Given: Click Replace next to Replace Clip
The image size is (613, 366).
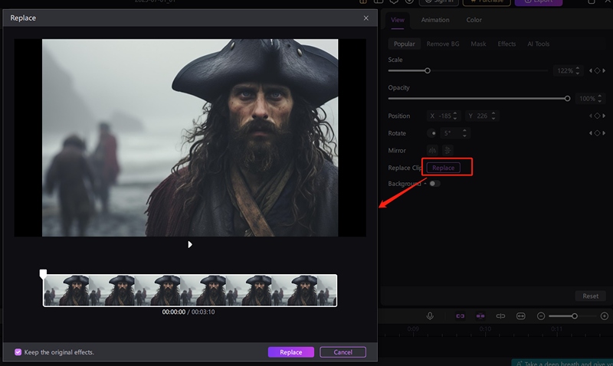Looking at the screenshot, I should click(444, 168).
